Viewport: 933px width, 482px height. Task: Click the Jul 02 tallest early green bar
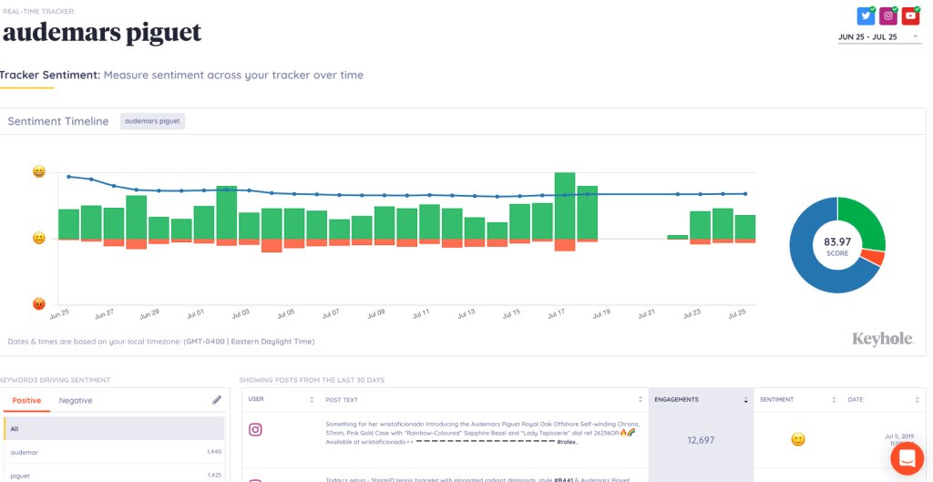[x=227, y=212]
